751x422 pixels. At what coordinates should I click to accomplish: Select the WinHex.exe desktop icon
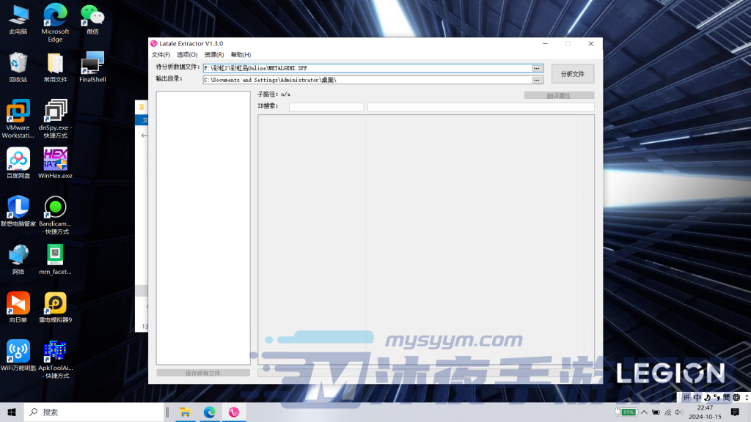coord(56,163)
